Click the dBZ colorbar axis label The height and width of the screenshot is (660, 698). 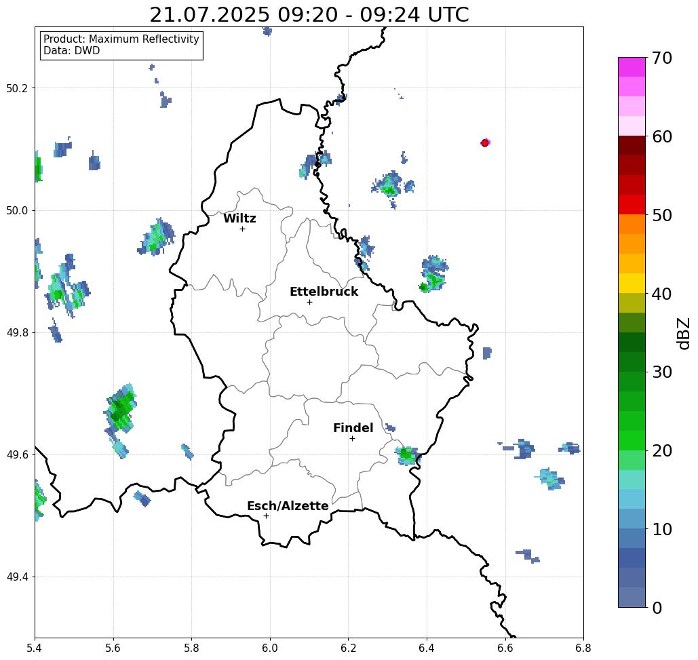pyautogui.click(x=683, y=334)
